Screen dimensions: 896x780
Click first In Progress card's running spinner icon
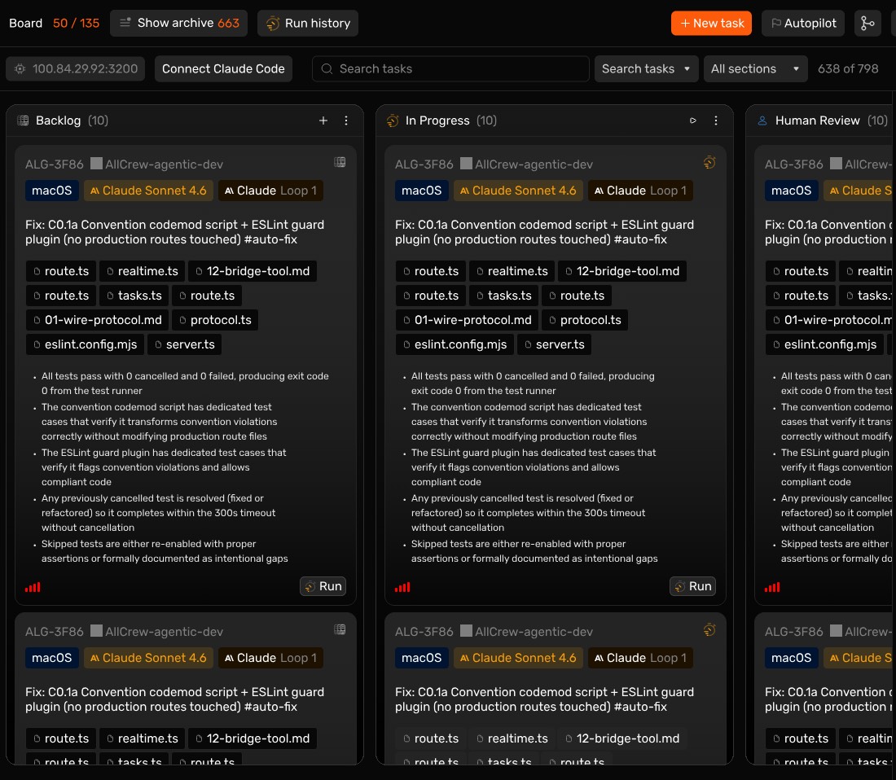click(x=709, y=163)
